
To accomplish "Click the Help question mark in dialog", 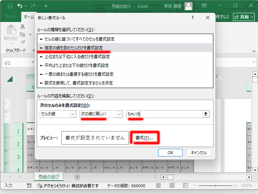I will pos(192,18).
